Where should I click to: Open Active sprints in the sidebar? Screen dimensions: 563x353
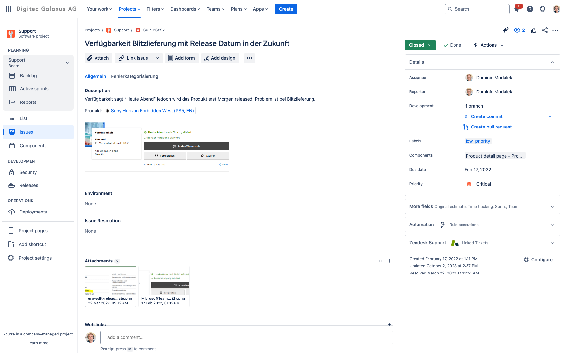point(38,89)
